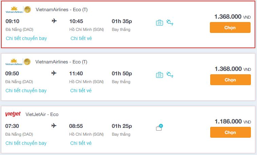
Task: Expand Chi tiết chuyến bay for 09:10 flight
Action: (x=26, y=38)
